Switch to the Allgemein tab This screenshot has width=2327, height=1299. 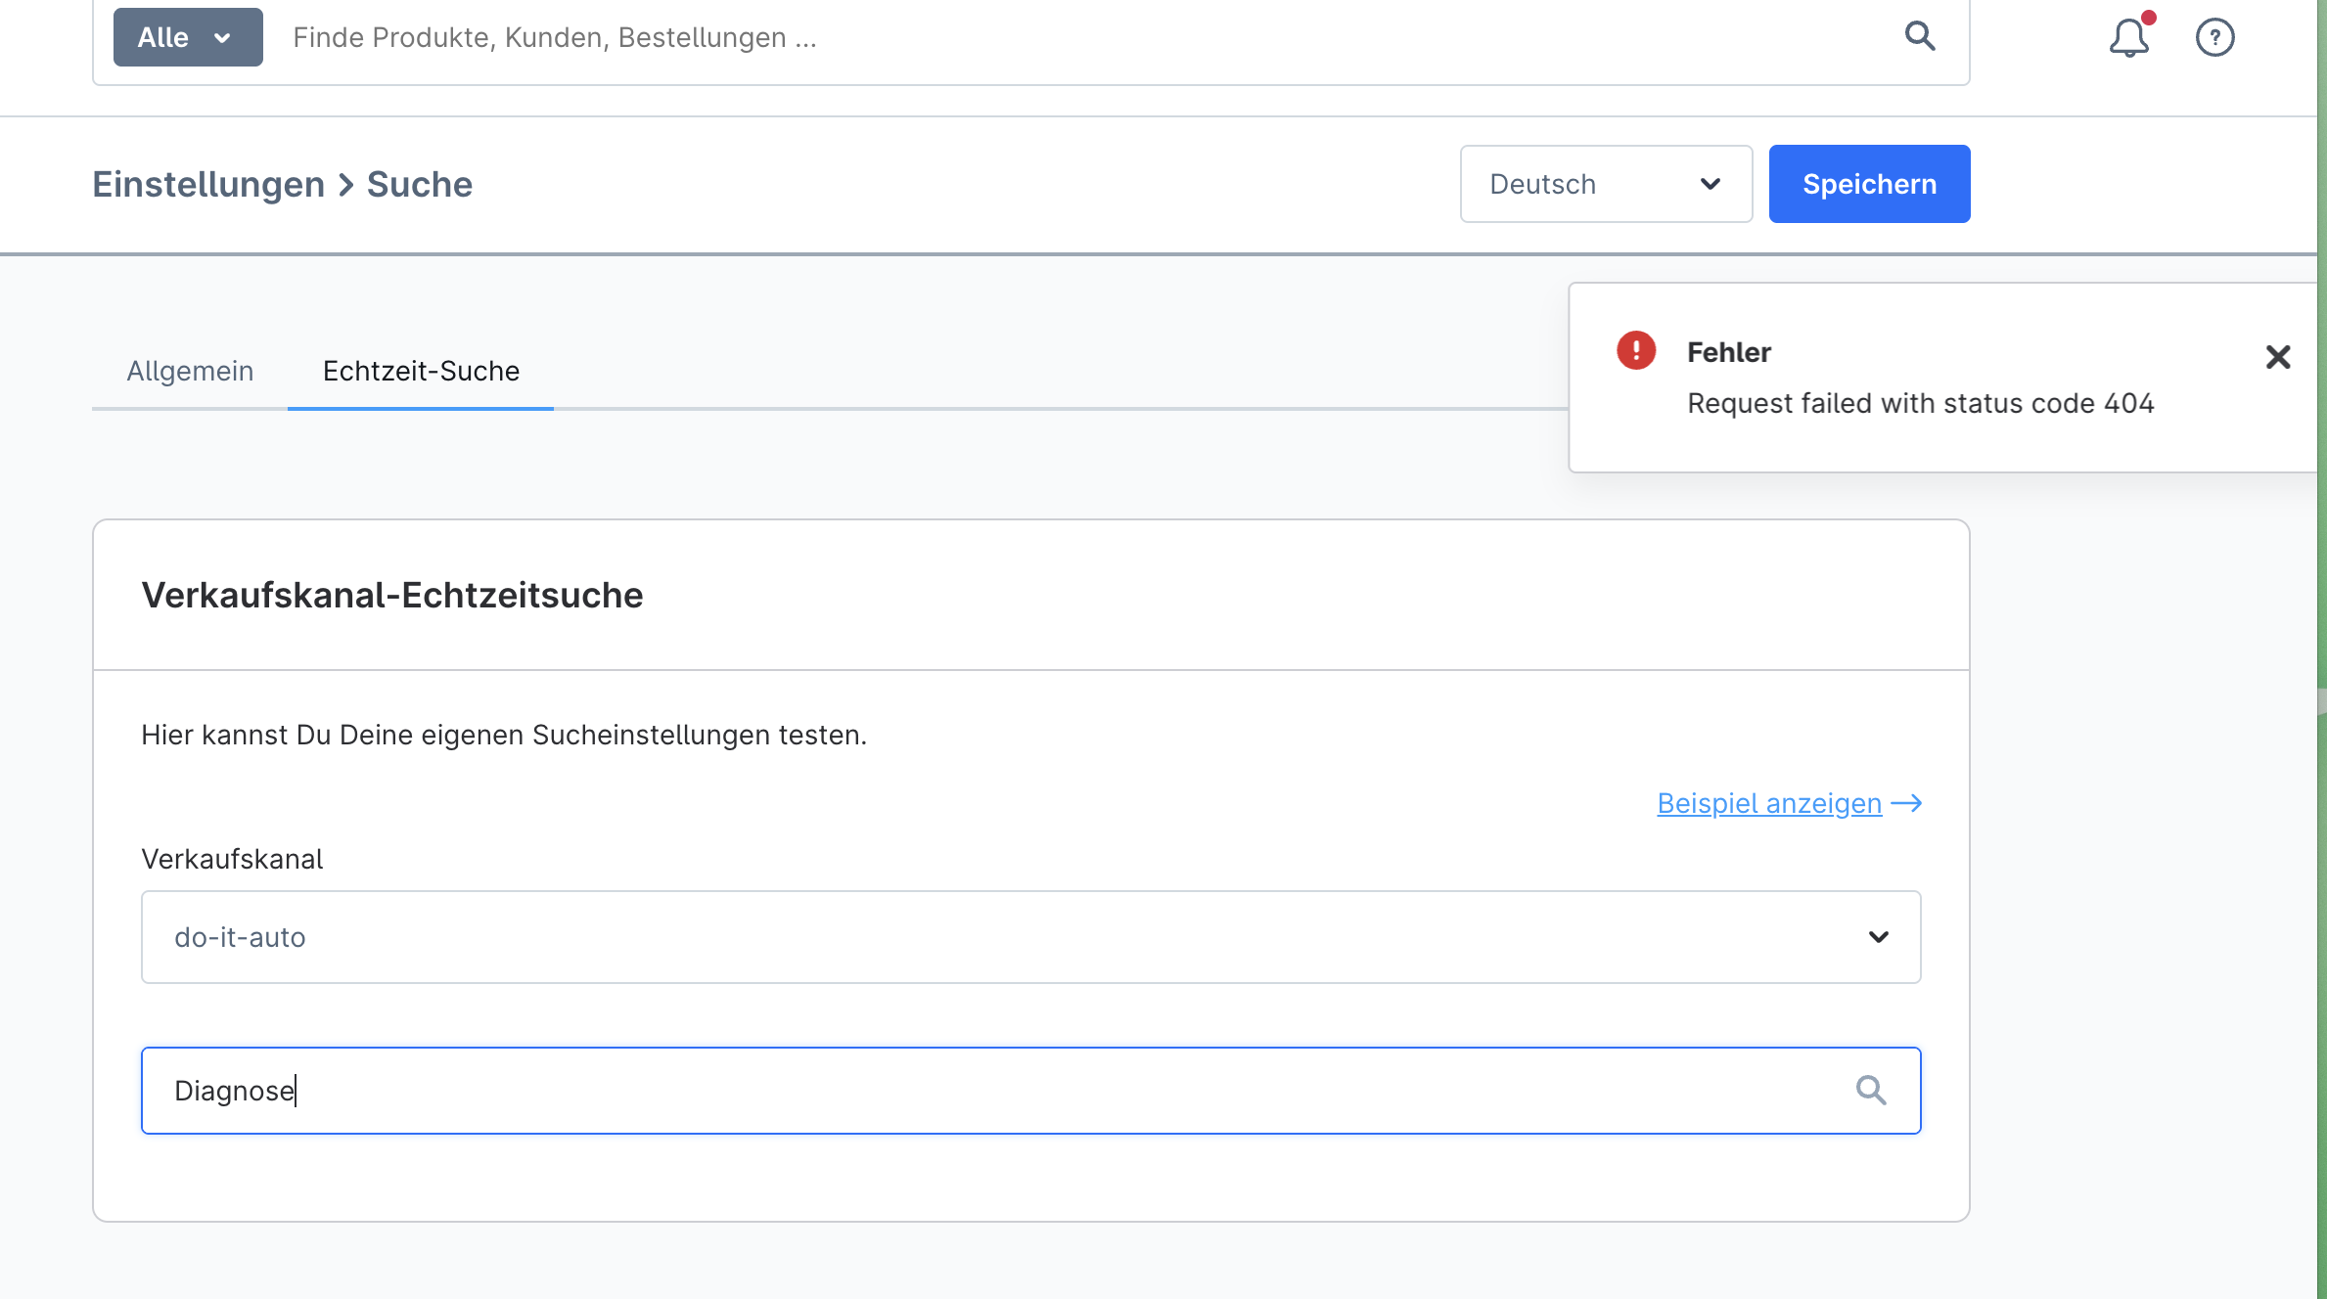click(190, 372)
